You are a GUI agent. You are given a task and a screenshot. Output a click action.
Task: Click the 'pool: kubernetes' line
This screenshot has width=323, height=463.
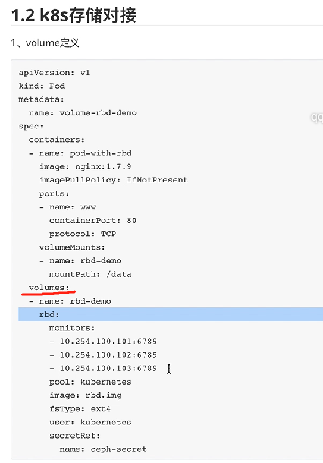[90, 382]
